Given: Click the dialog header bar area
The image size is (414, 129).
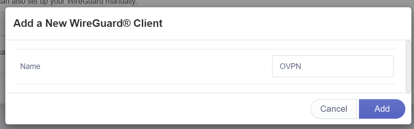Looking at the screenshot, I should [208, 24].
